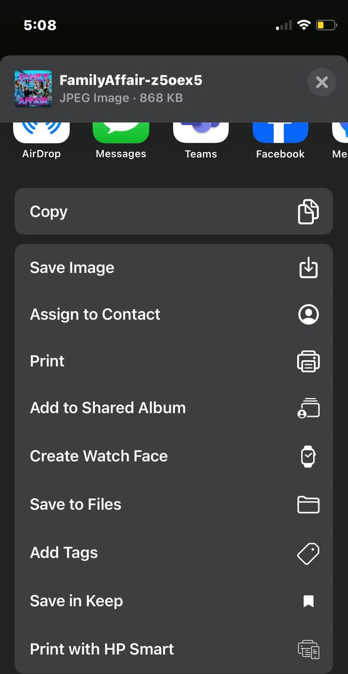Close the share sheet
Screen dimensions: 348x674
click(x=322, y=82)
